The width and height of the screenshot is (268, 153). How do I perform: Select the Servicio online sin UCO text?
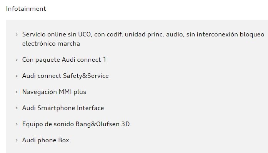pyautogui.click(x=143, y=39)
